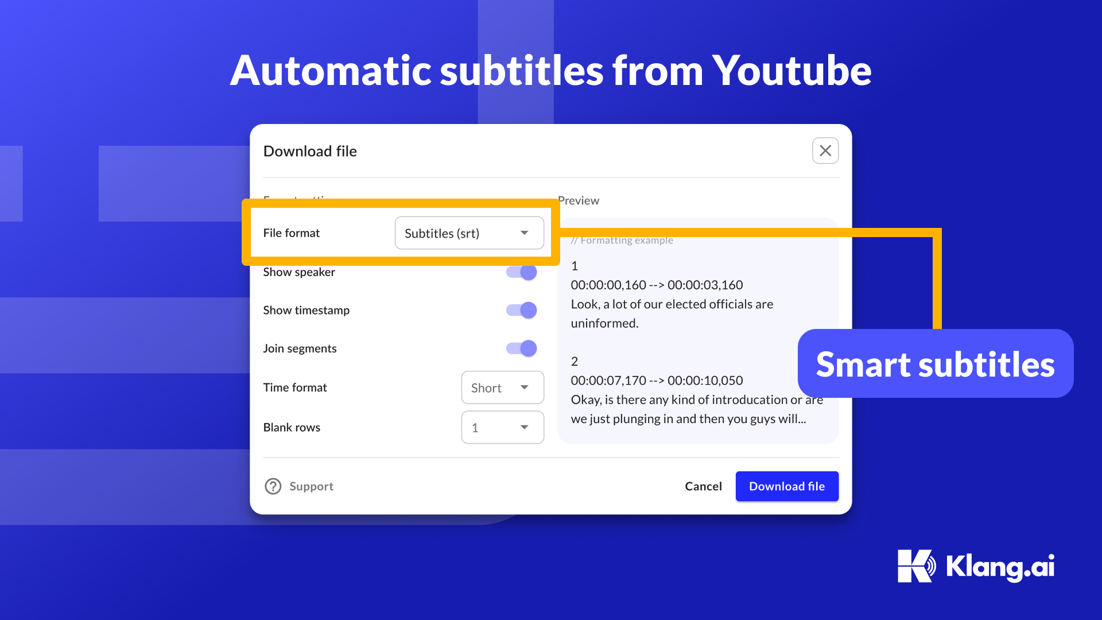Screen dimensions: 1102x620
Task: Toggle the Show timestamp switch
Action: click(x=526, y=309)
